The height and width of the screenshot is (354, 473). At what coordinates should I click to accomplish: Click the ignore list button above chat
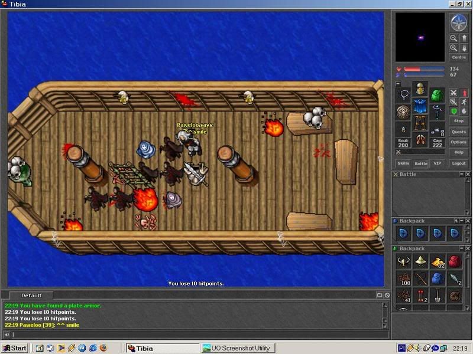point(387,296)
